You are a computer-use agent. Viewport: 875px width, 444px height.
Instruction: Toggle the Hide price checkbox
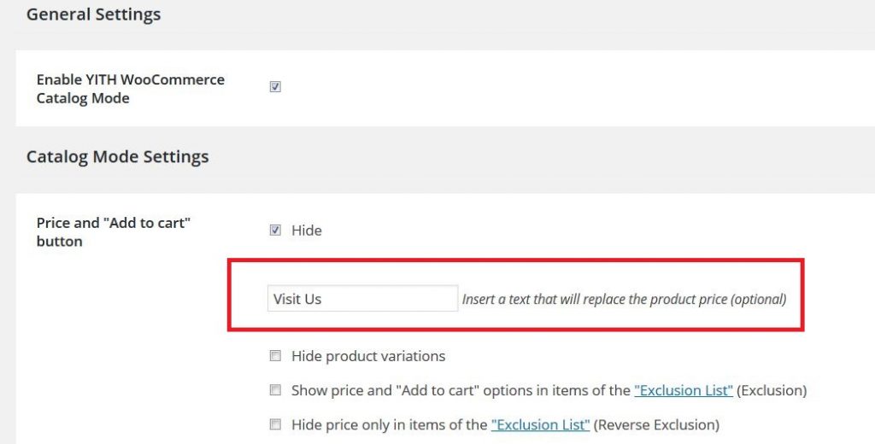(x=275, y=230)
